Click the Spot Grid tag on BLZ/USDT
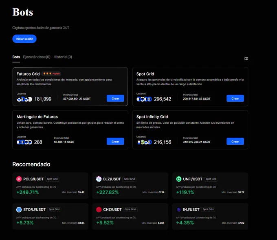 [129, 179]
